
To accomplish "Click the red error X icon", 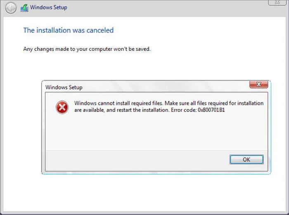I will (62, 108).
